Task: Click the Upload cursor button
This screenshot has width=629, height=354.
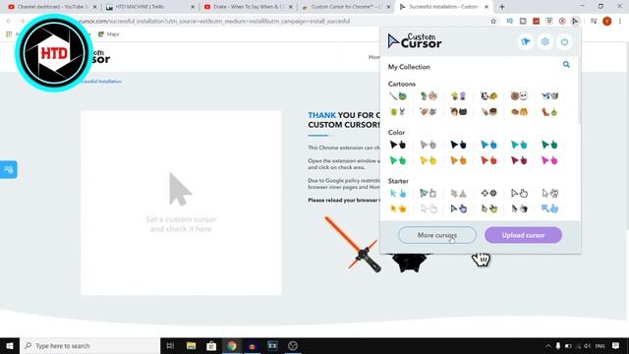Action: tap(523, 235)
